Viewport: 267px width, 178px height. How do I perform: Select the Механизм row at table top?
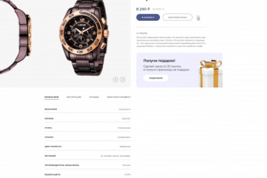(x=88, y=109)
